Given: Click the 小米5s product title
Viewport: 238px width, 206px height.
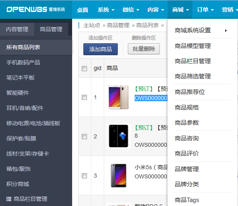Looking at the screenshot, I should (151, 167).
